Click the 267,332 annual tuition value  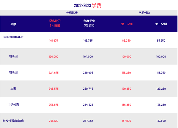(x=88, y=121)
